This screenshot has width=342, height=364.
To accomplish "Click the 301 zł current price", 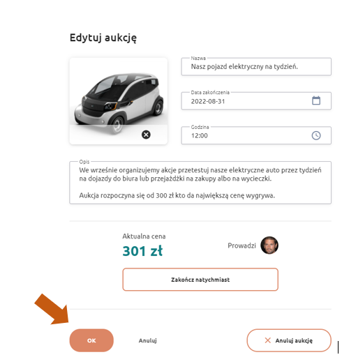I will coord(142,251).
